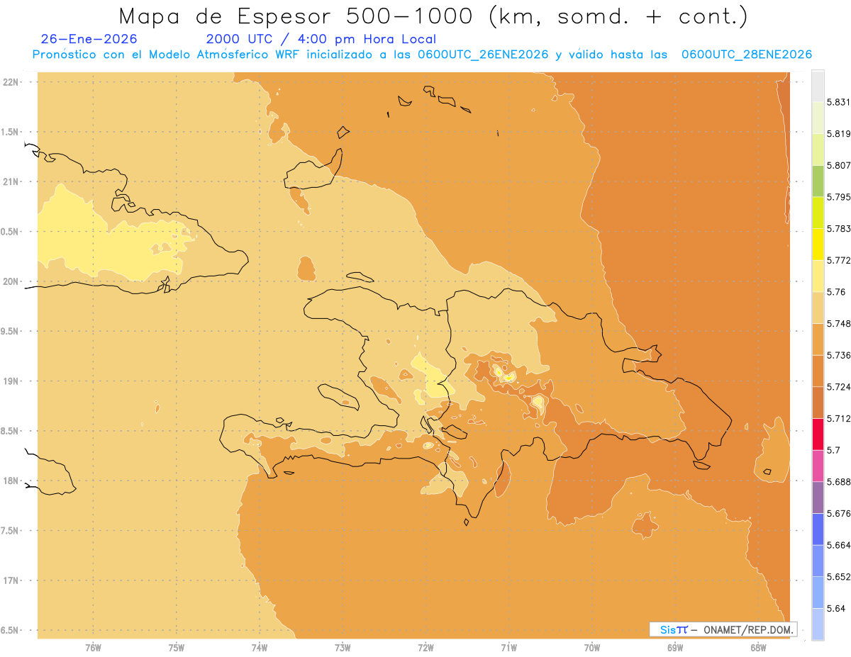Click the 71W longitude axis label
The width and height of the screenshot is (851, 657).
coord(508,646)
